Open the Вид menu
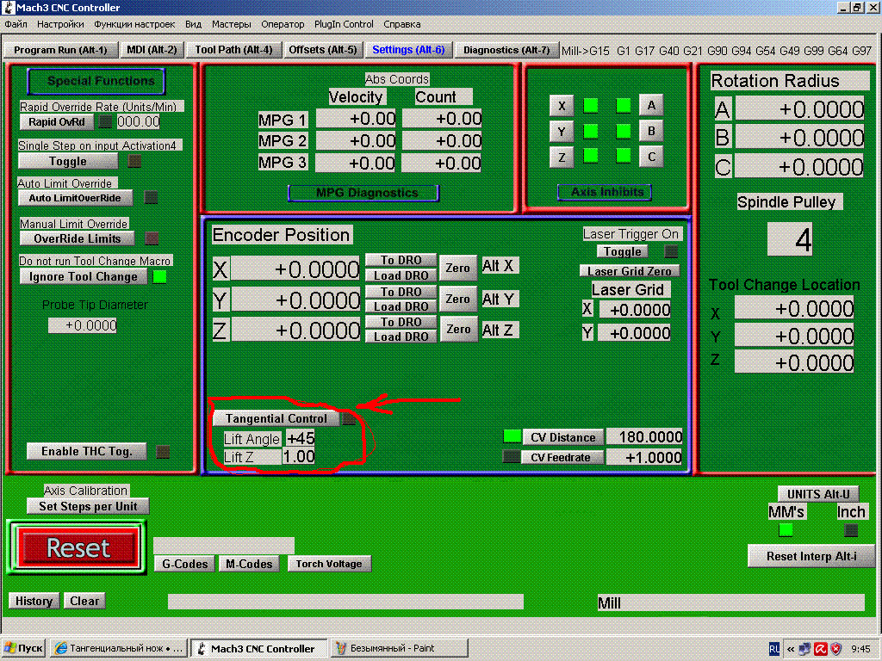882x661 pixels. [x=193, y=24]
